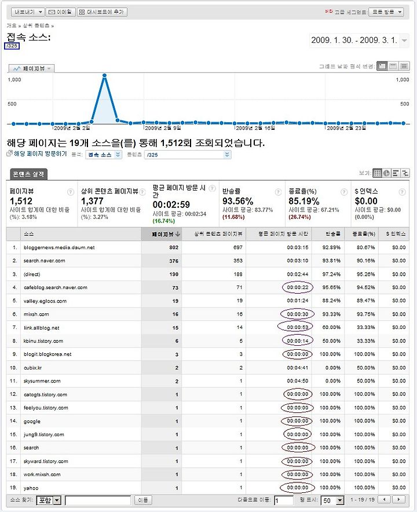Click the go-to row number field
The width and height of the screenshot is (417, 512).
click(x=284, y=500)
